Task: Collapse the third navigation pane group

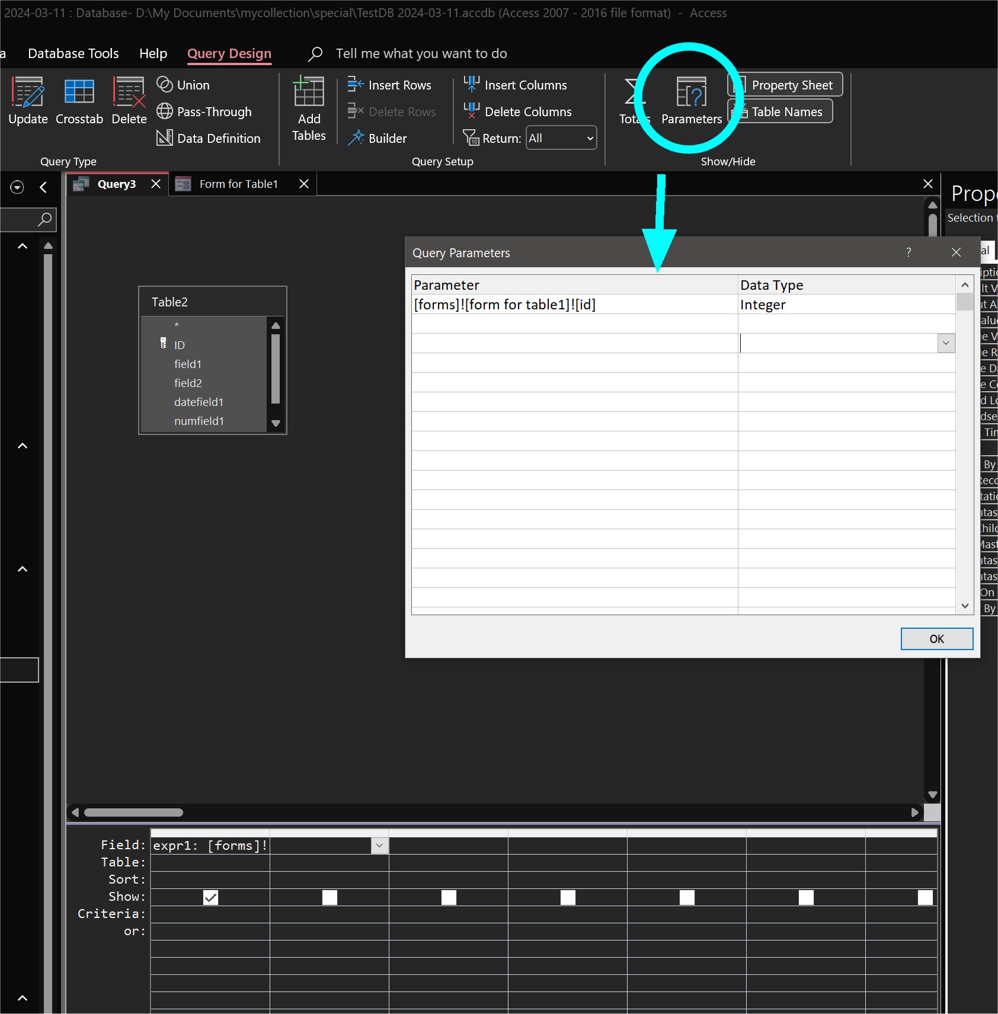Action: 23,569
